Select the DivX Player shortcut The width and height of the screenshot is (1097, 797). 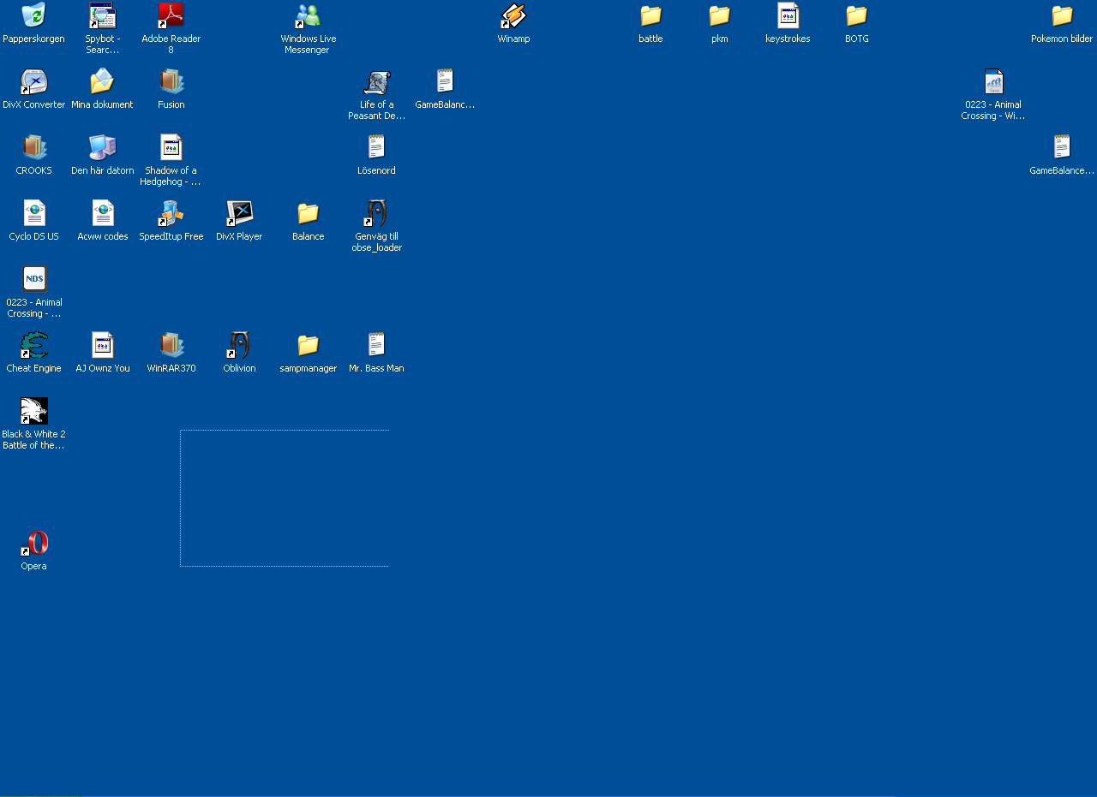[239, 213]
